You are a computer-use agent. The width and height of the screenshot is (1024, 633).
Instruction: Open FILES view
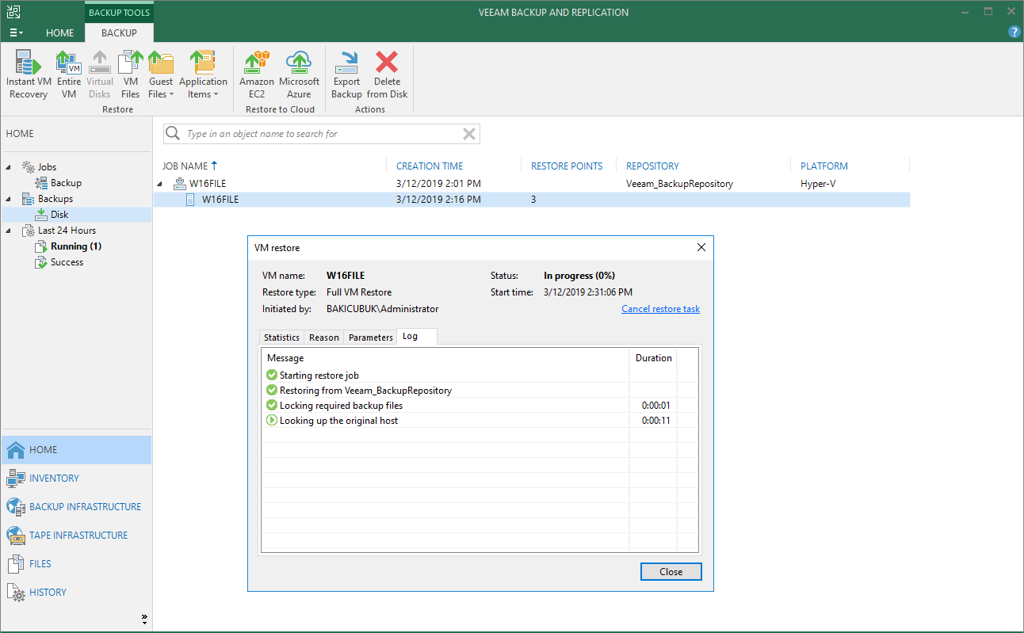76,563
